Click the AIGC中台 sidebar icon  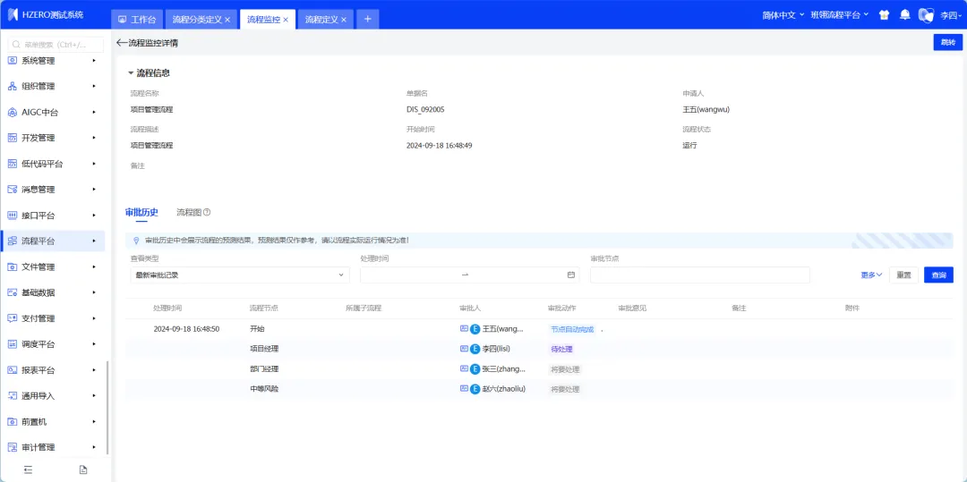(x=12, y=112)
